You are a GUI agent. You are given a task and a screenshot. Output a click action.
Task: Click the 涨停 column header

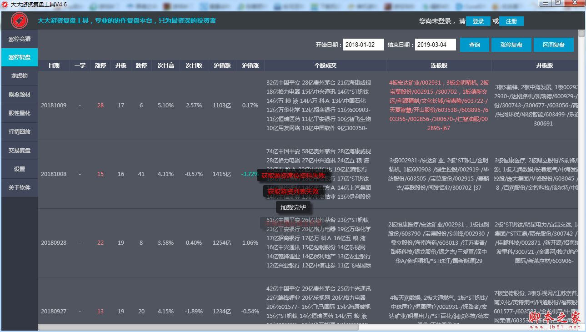(x=100, y=65)
